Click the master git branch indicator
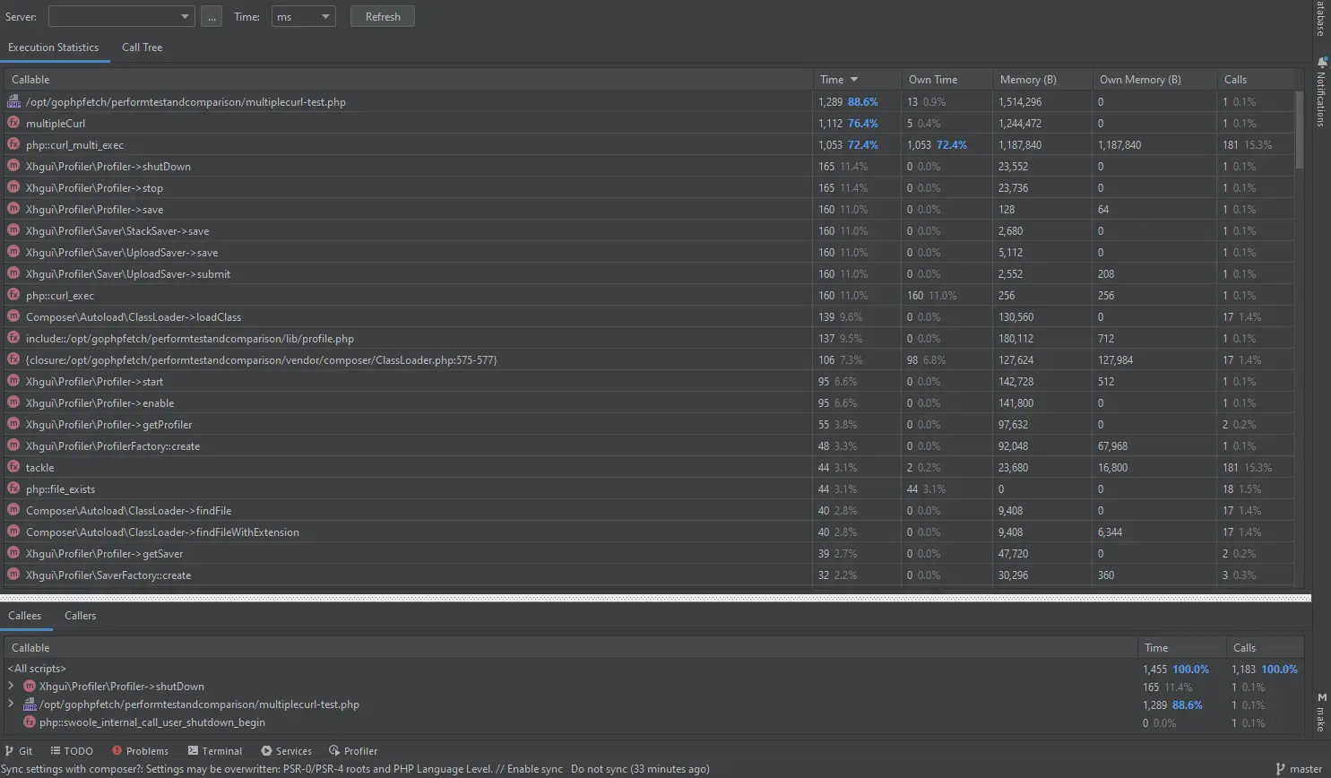Image resolution: width=1331 pixels, height=778 pixels. pyautogui.click(x=1299, y=769)
